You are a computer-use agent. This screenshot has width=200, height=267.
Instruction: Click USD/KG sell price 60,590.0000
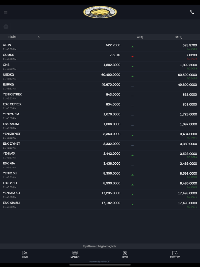(187, 75)
